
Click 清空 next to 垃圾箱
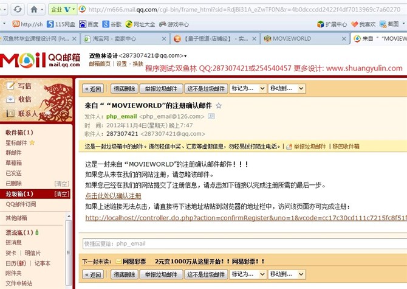(62, 194)
